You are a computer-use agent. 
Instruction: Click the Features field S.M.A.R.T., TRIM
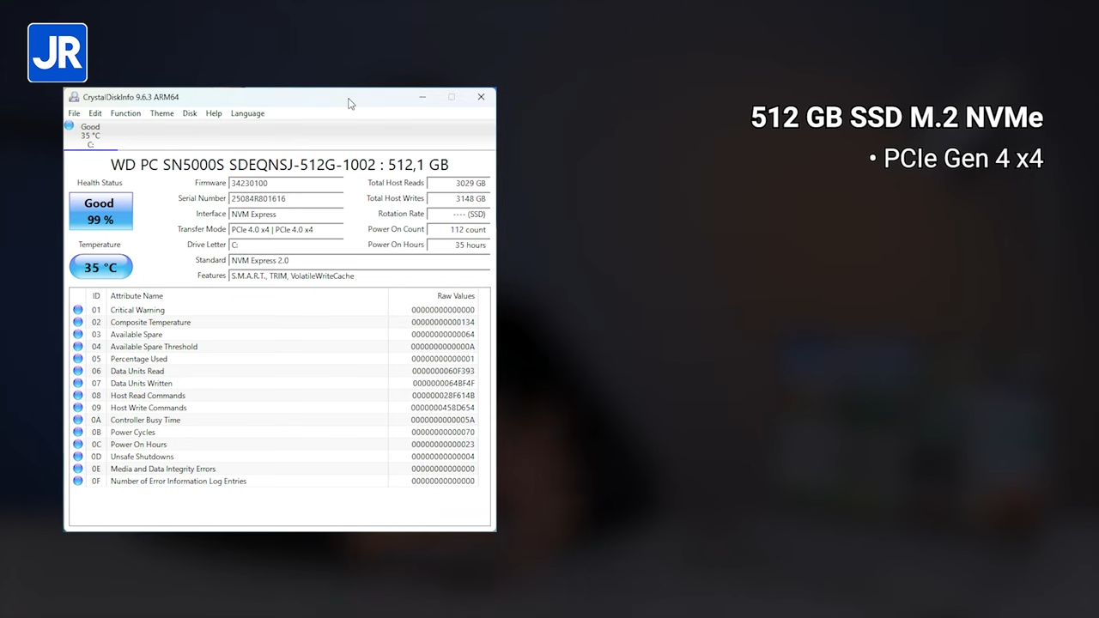coord(360,276)
